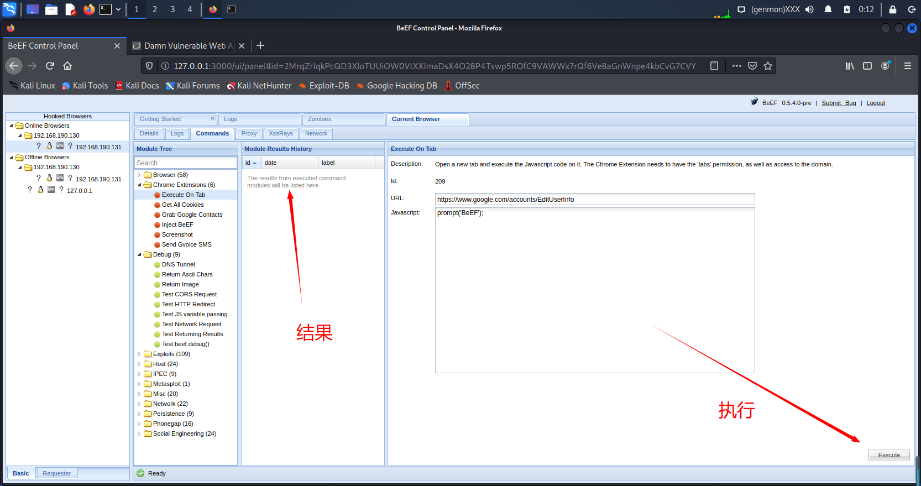Open Exploit-DB bookmark
Viewport: 921px width, 486px height.
(324, 85)
